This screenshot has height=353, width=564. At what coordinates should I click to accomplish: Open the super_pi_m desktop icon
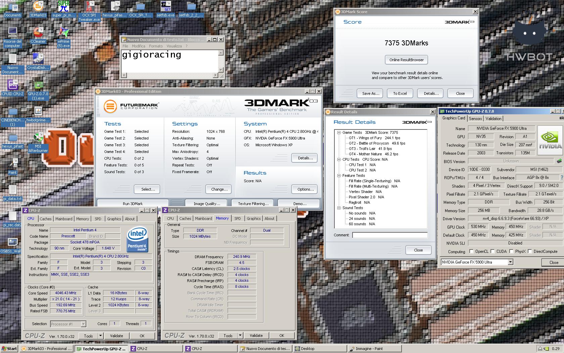click(x=63, y=9)
